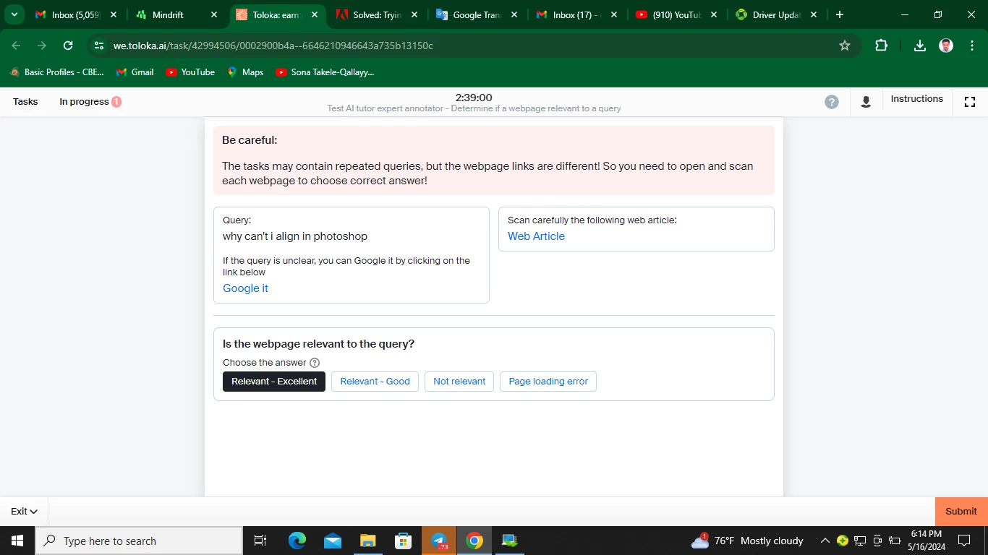Screen dimensions: 988x555
Task: Submit the task answer
Action: 961,512
